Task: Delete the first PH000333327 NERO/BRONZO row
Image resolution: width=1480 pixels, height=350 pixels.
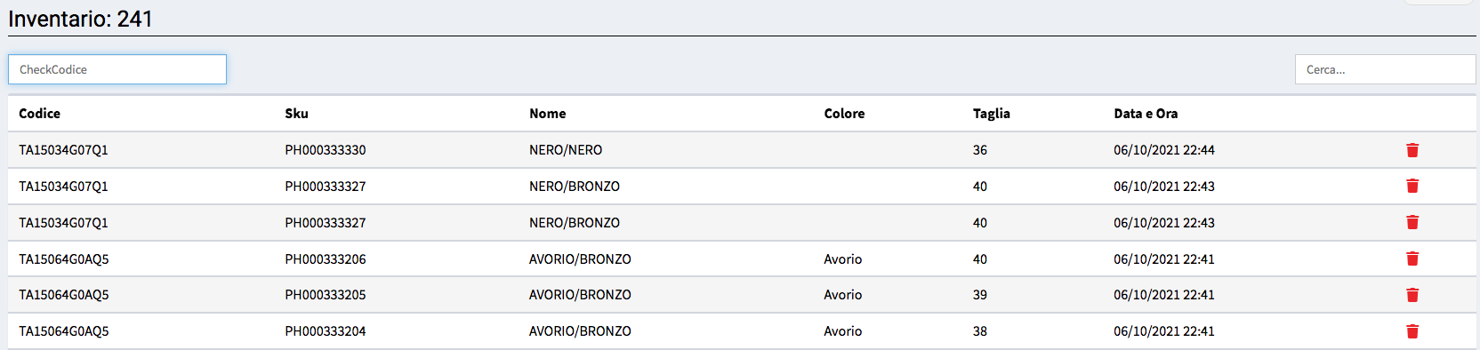Action: (x=1412, y=186)
